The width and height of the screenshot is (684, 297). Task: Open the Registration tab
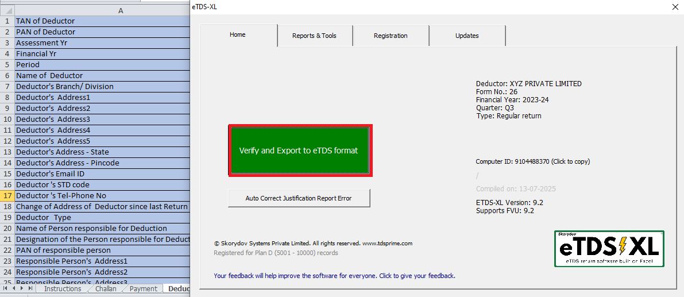click(391, 36)
